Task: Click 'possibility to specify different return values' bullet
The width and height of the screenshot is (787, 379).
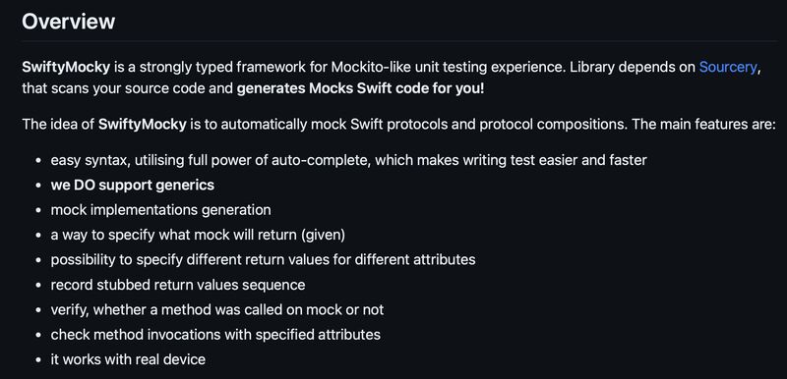Action: [263, 260]
